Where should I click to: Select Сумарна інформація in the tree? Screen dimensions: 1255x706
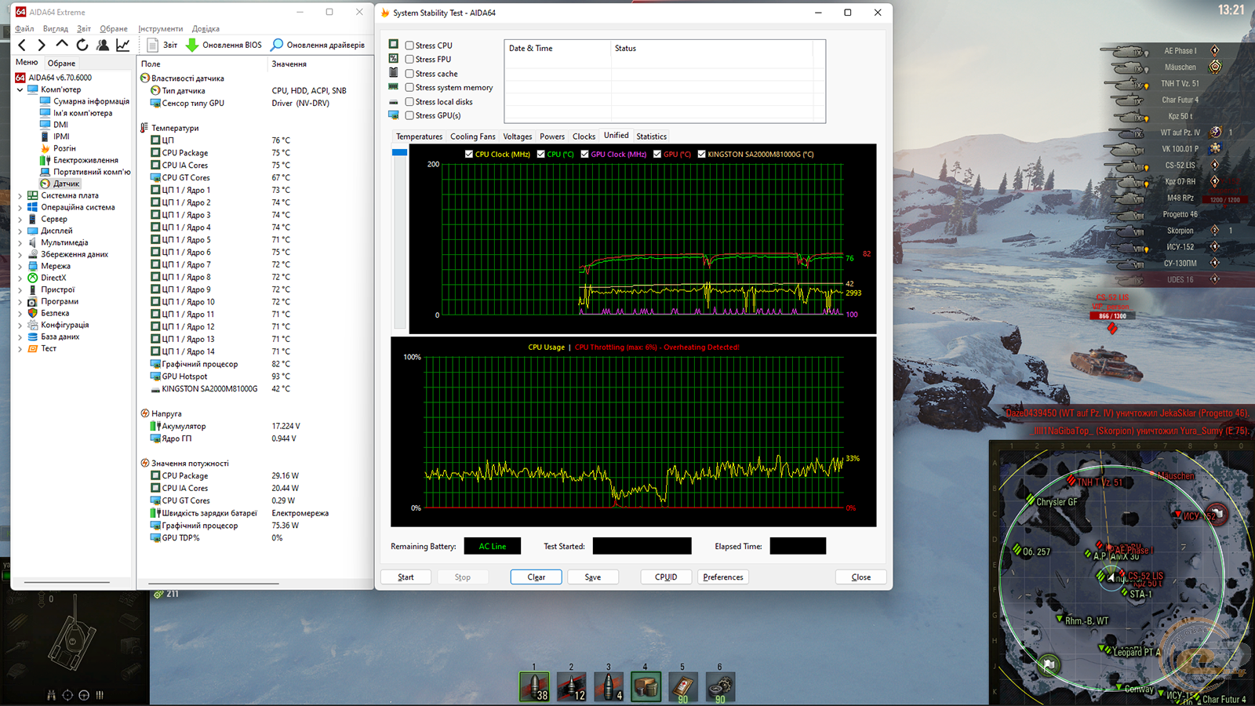click(91, 101)
